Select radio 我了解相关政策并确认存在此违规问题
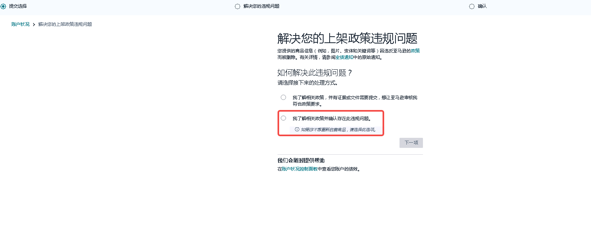 [283, 118]
